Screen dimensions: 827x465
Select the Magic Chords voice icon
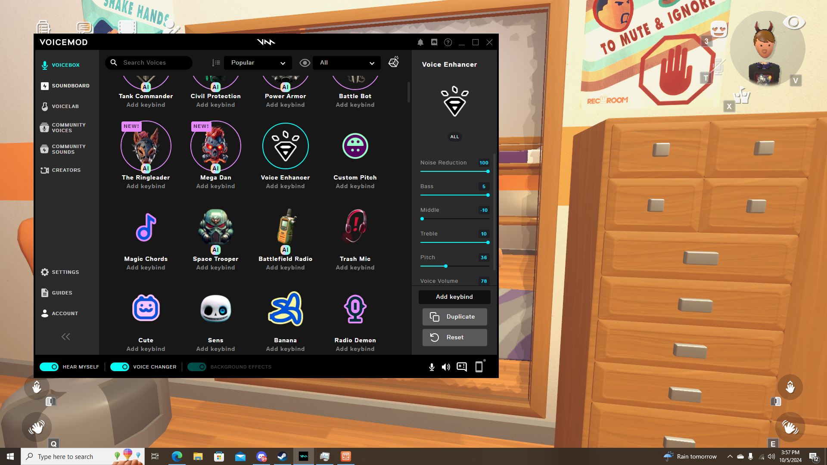tap(146, 228)
